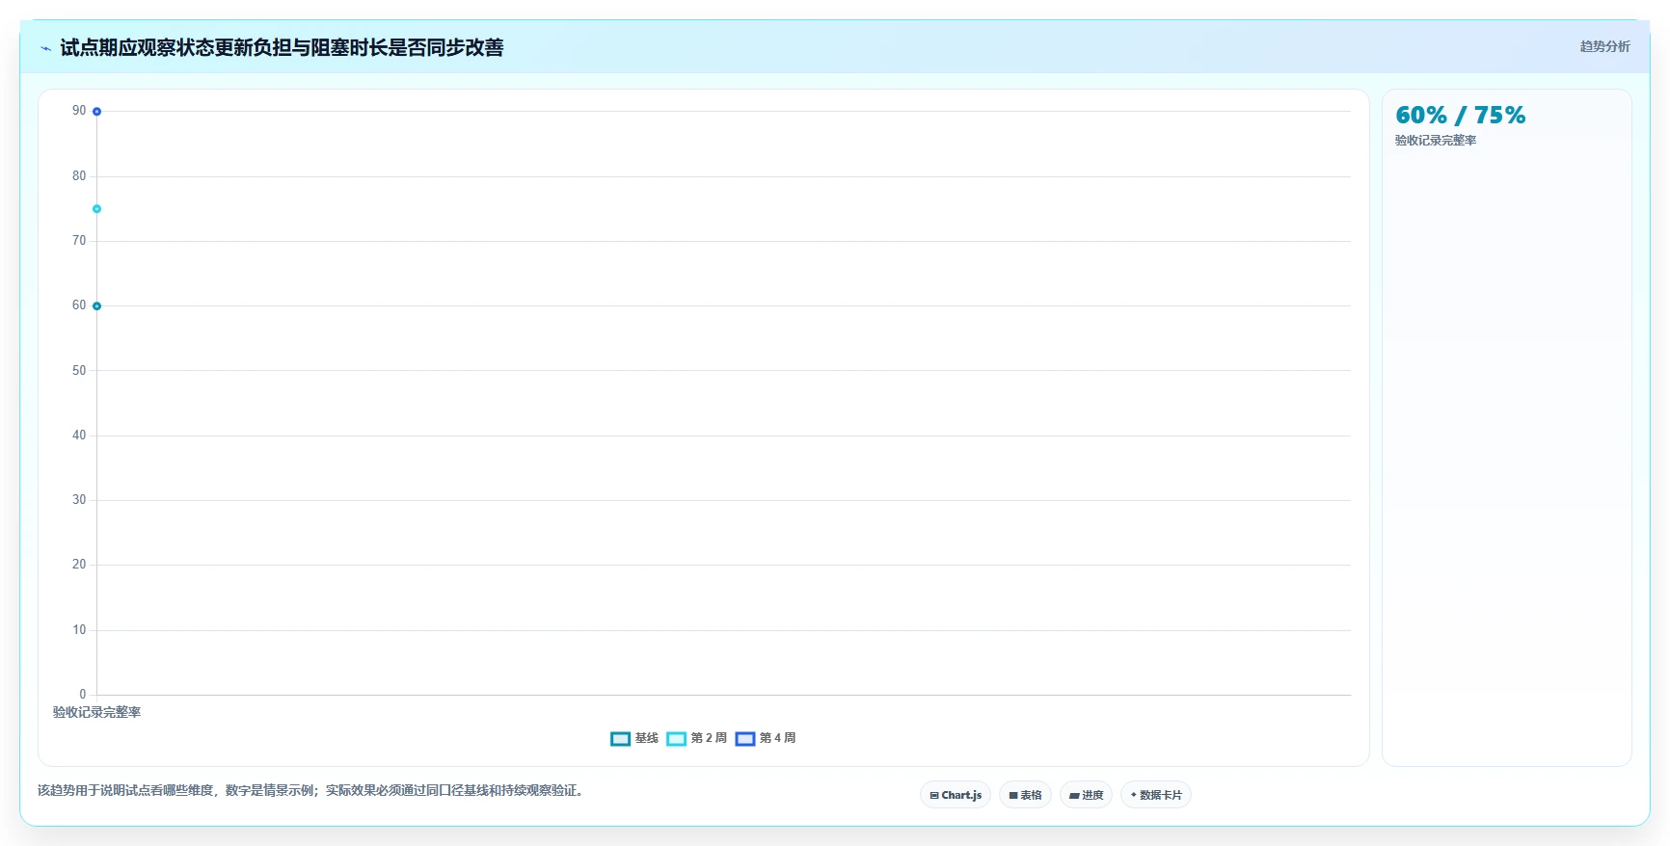Viewport: 1670px width, 846px height.
Task: Click the cyan 第 2 周 data point at 75
Action: point(96,209)
